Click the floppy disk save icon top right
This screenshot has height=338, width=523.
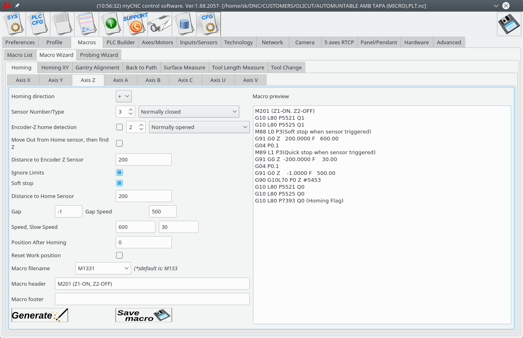coord(509,24)
